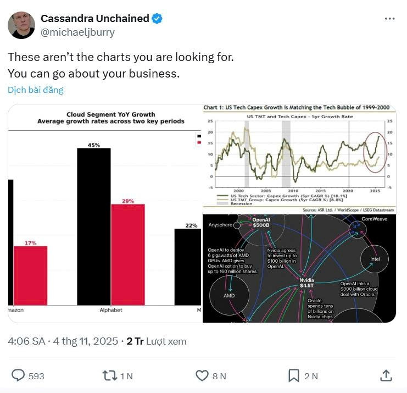Click the share upload icon
This screenshot has width=407, height=393.
click(386, 375)
